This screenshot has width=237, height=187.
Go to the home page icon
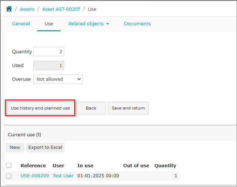(9, 9)
